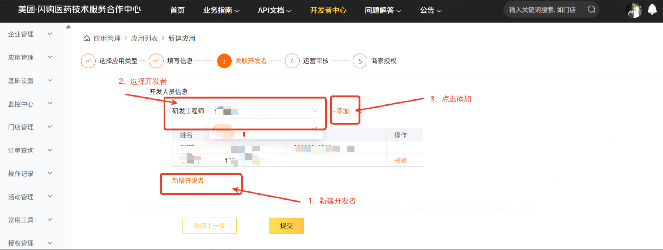
Task: Open the notification bell
Action: pyautogui.click(x=652, y=10)
